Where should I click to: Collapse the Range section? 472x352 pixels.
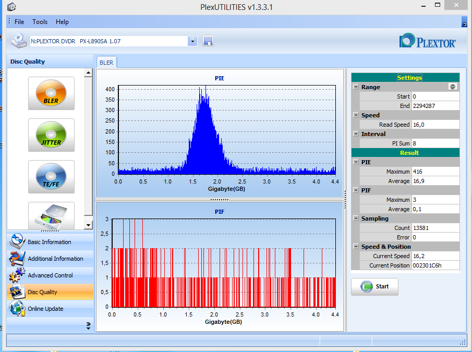356,87
